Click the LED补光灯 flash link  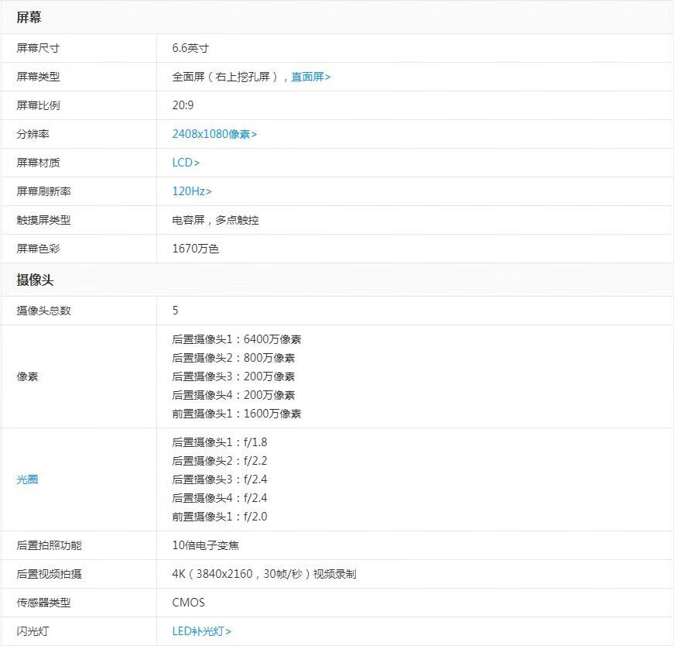[201, 631]
